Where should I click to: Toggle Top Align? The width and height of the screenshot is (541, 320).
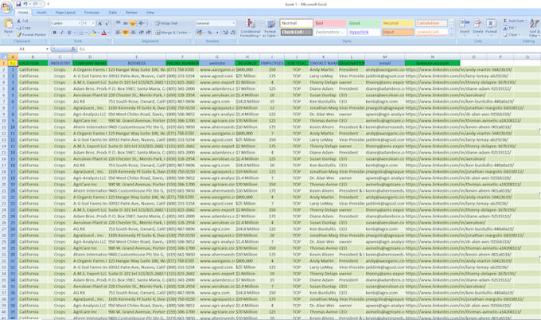[118, 23]
